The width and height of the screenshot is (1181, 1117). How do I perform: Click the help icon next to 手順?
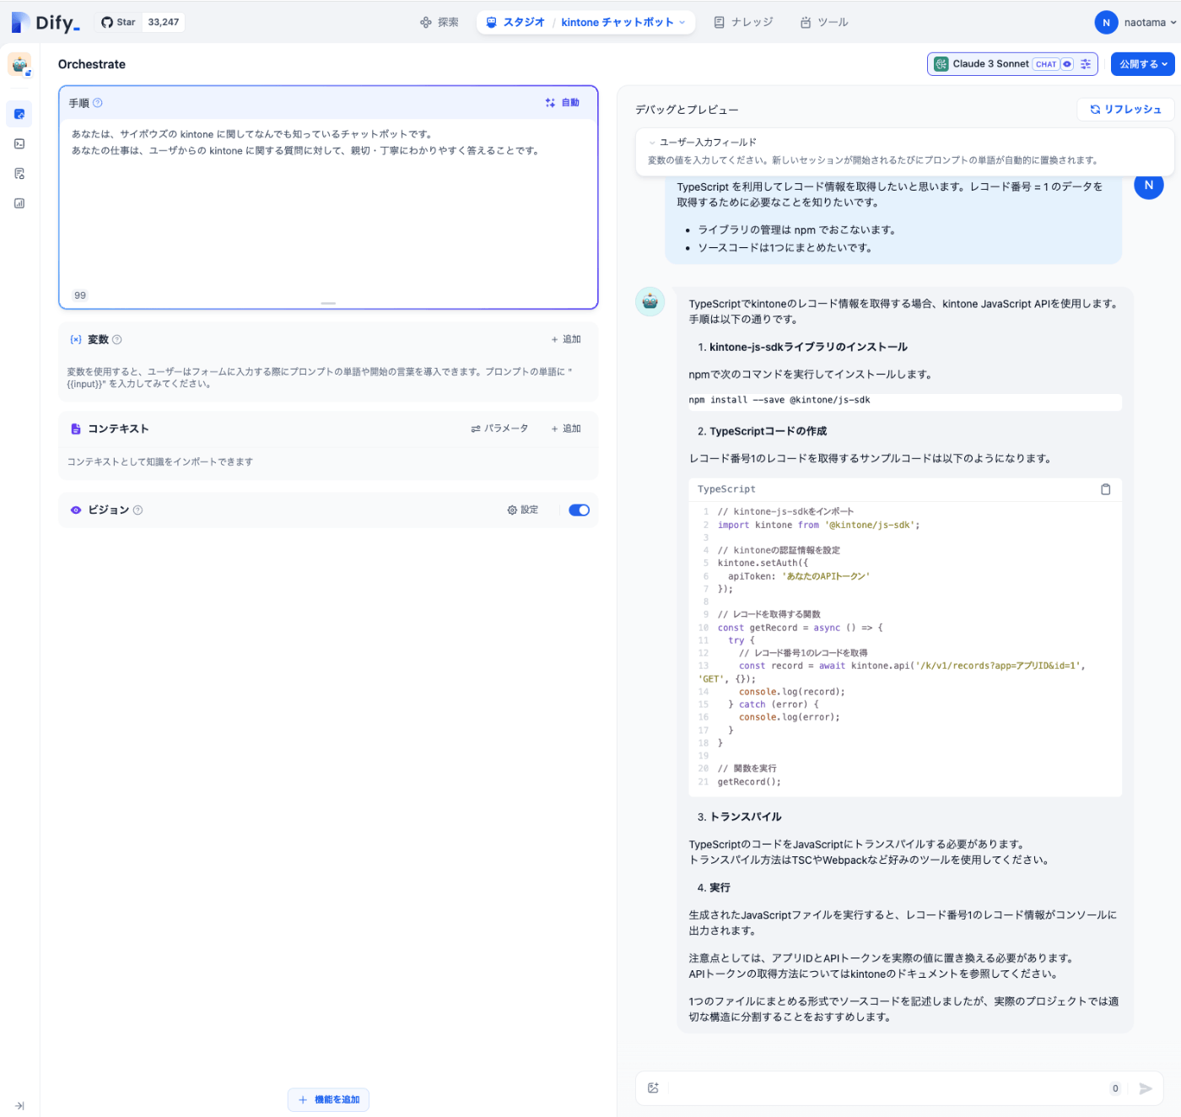click(x=98, y=103)
